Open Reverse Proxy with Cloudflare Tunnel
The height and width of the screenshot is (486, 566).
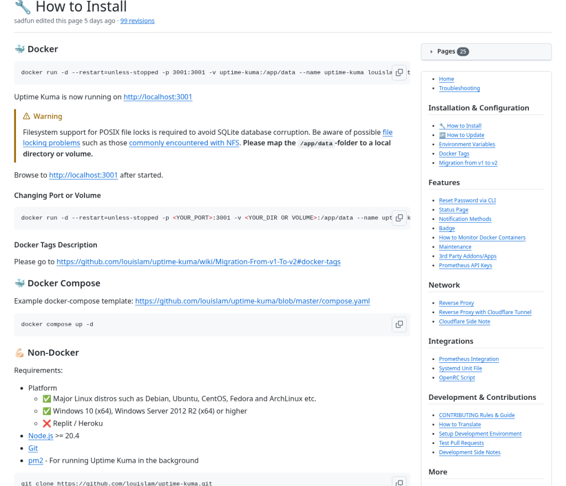tap(485, 312)
